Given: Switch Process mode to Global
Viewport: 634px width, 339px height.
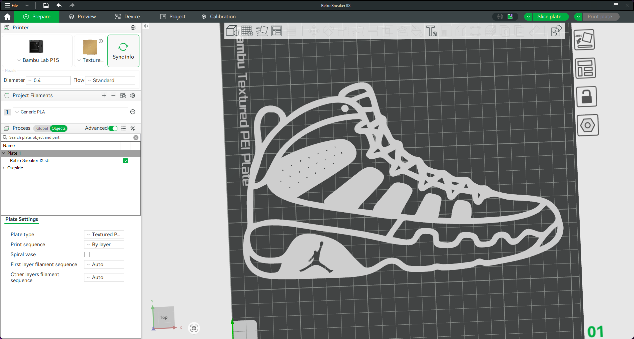Looking at the screenshot, I should pyautogui.click(x=42, y=128).
